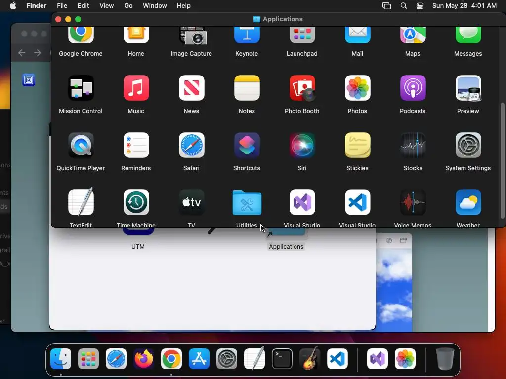Select the News app icon
The image size is (506, 379).
192,88
